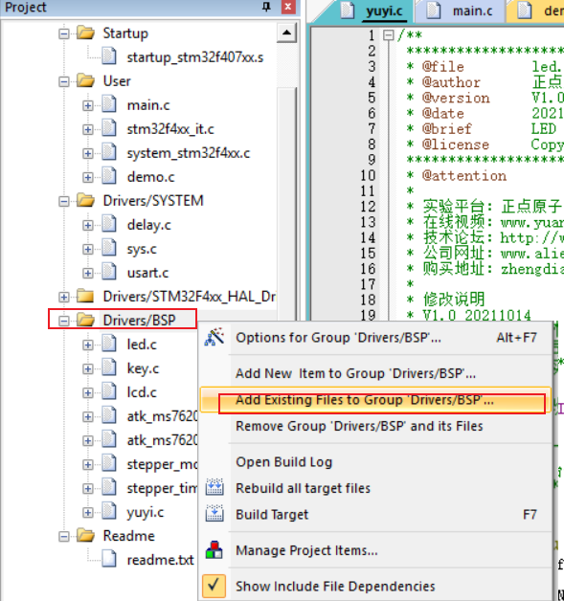This screenshot has height=601, width=564.
Task: Switch to the main.c editor tab
Action: [462, 11]
